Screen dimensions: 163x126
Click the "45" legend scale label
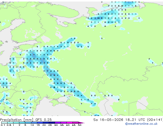[74, 125]
